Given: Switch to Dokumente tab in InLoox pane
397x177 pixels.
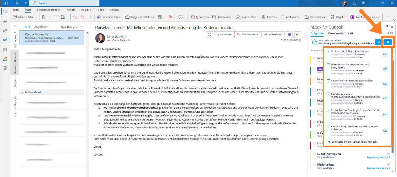Looking at the screenshot, I should (x=336, y=33).
